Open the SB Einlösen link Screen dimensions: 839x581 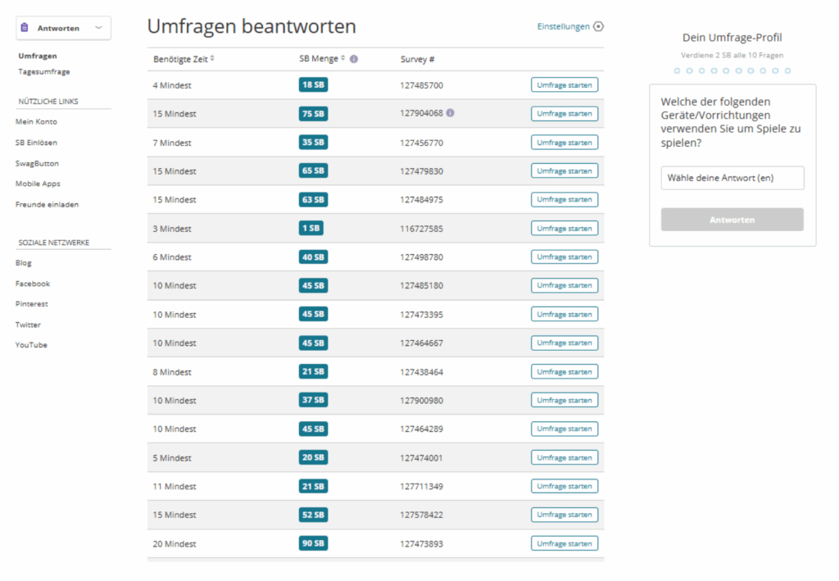tap(36, 143)
